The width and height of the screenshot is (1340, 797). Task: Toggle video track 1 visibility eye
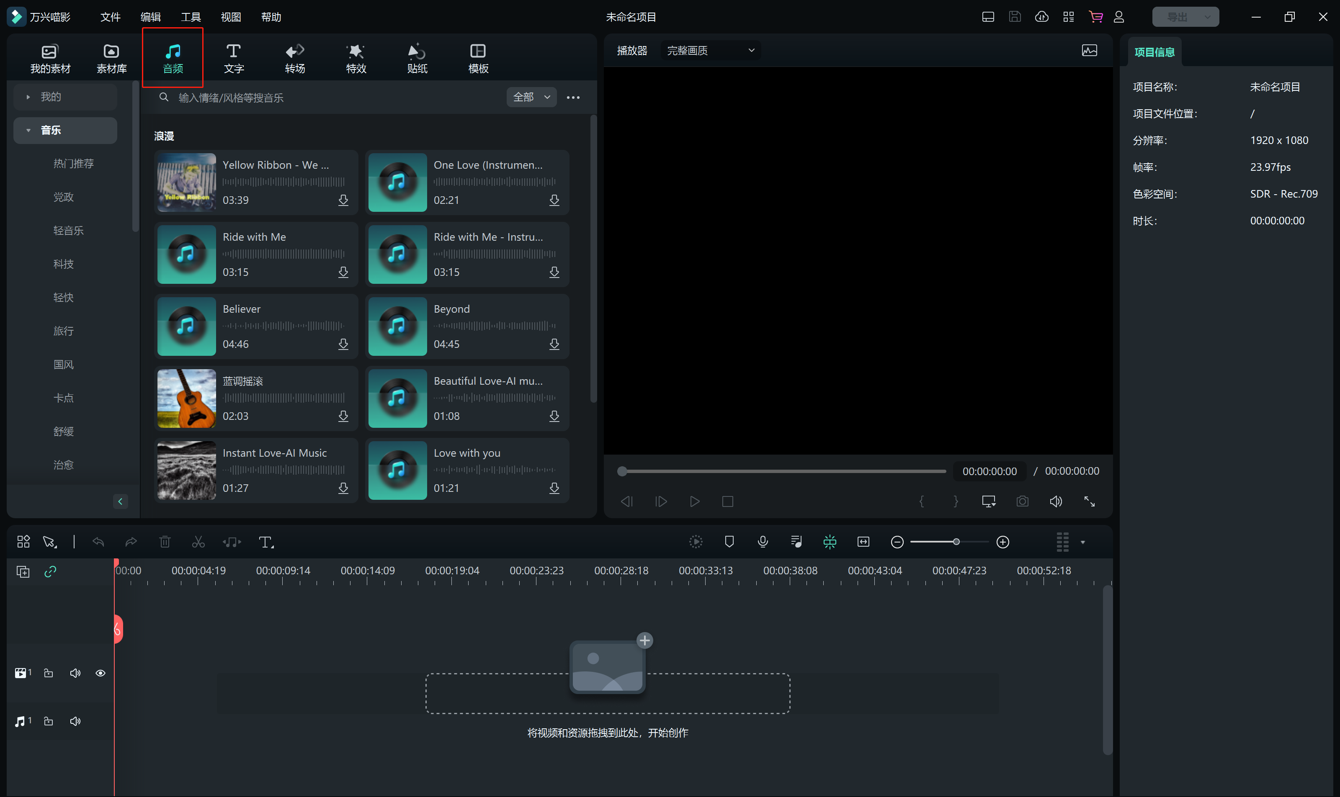(100, 673)
